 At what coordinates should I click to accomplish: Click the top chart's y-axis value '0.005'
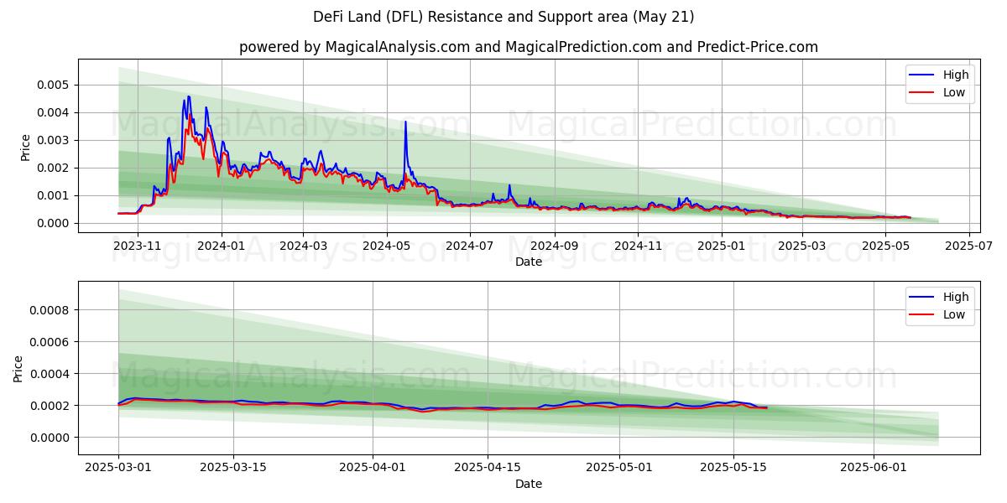[55, 85]
